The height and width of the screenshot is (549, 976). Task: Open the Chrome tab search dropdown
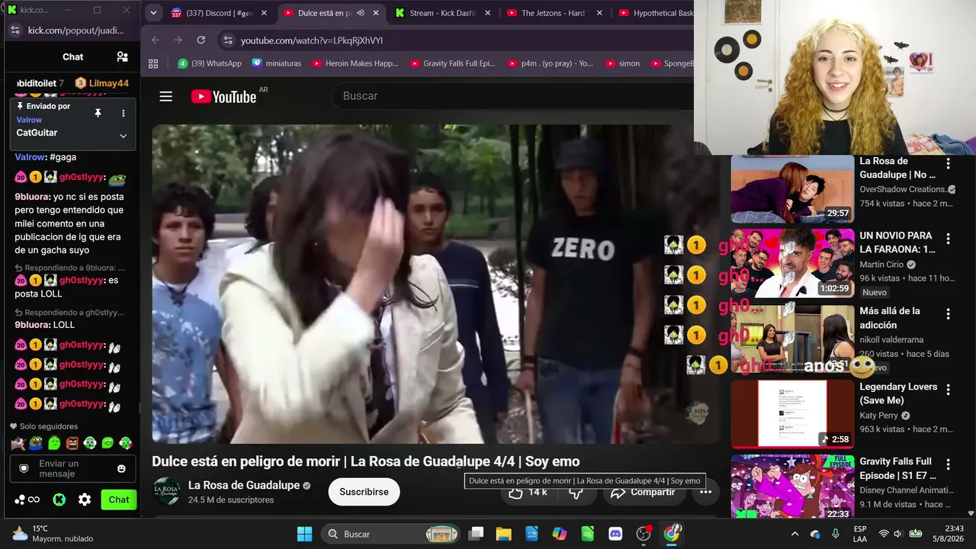(x=153, y=13)
